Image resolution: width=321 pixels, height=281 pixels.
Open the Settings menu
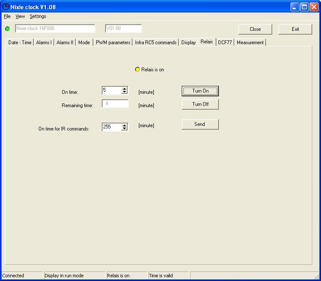[38, 16]
